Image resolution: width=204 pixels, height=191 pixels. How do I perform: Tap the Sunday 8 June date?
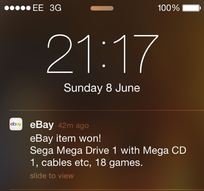click(x=102, y=88)
